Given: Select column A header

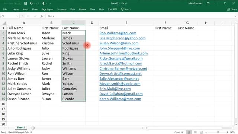Looking at the screenshot, I should pyautogui.click(x=24, y=23).
